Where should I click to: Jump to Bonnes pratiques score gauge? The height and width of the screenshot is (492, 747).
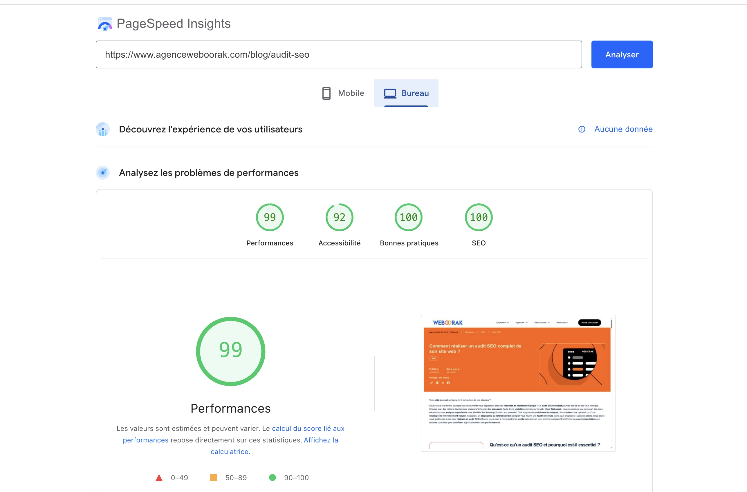tap(409, 217)
